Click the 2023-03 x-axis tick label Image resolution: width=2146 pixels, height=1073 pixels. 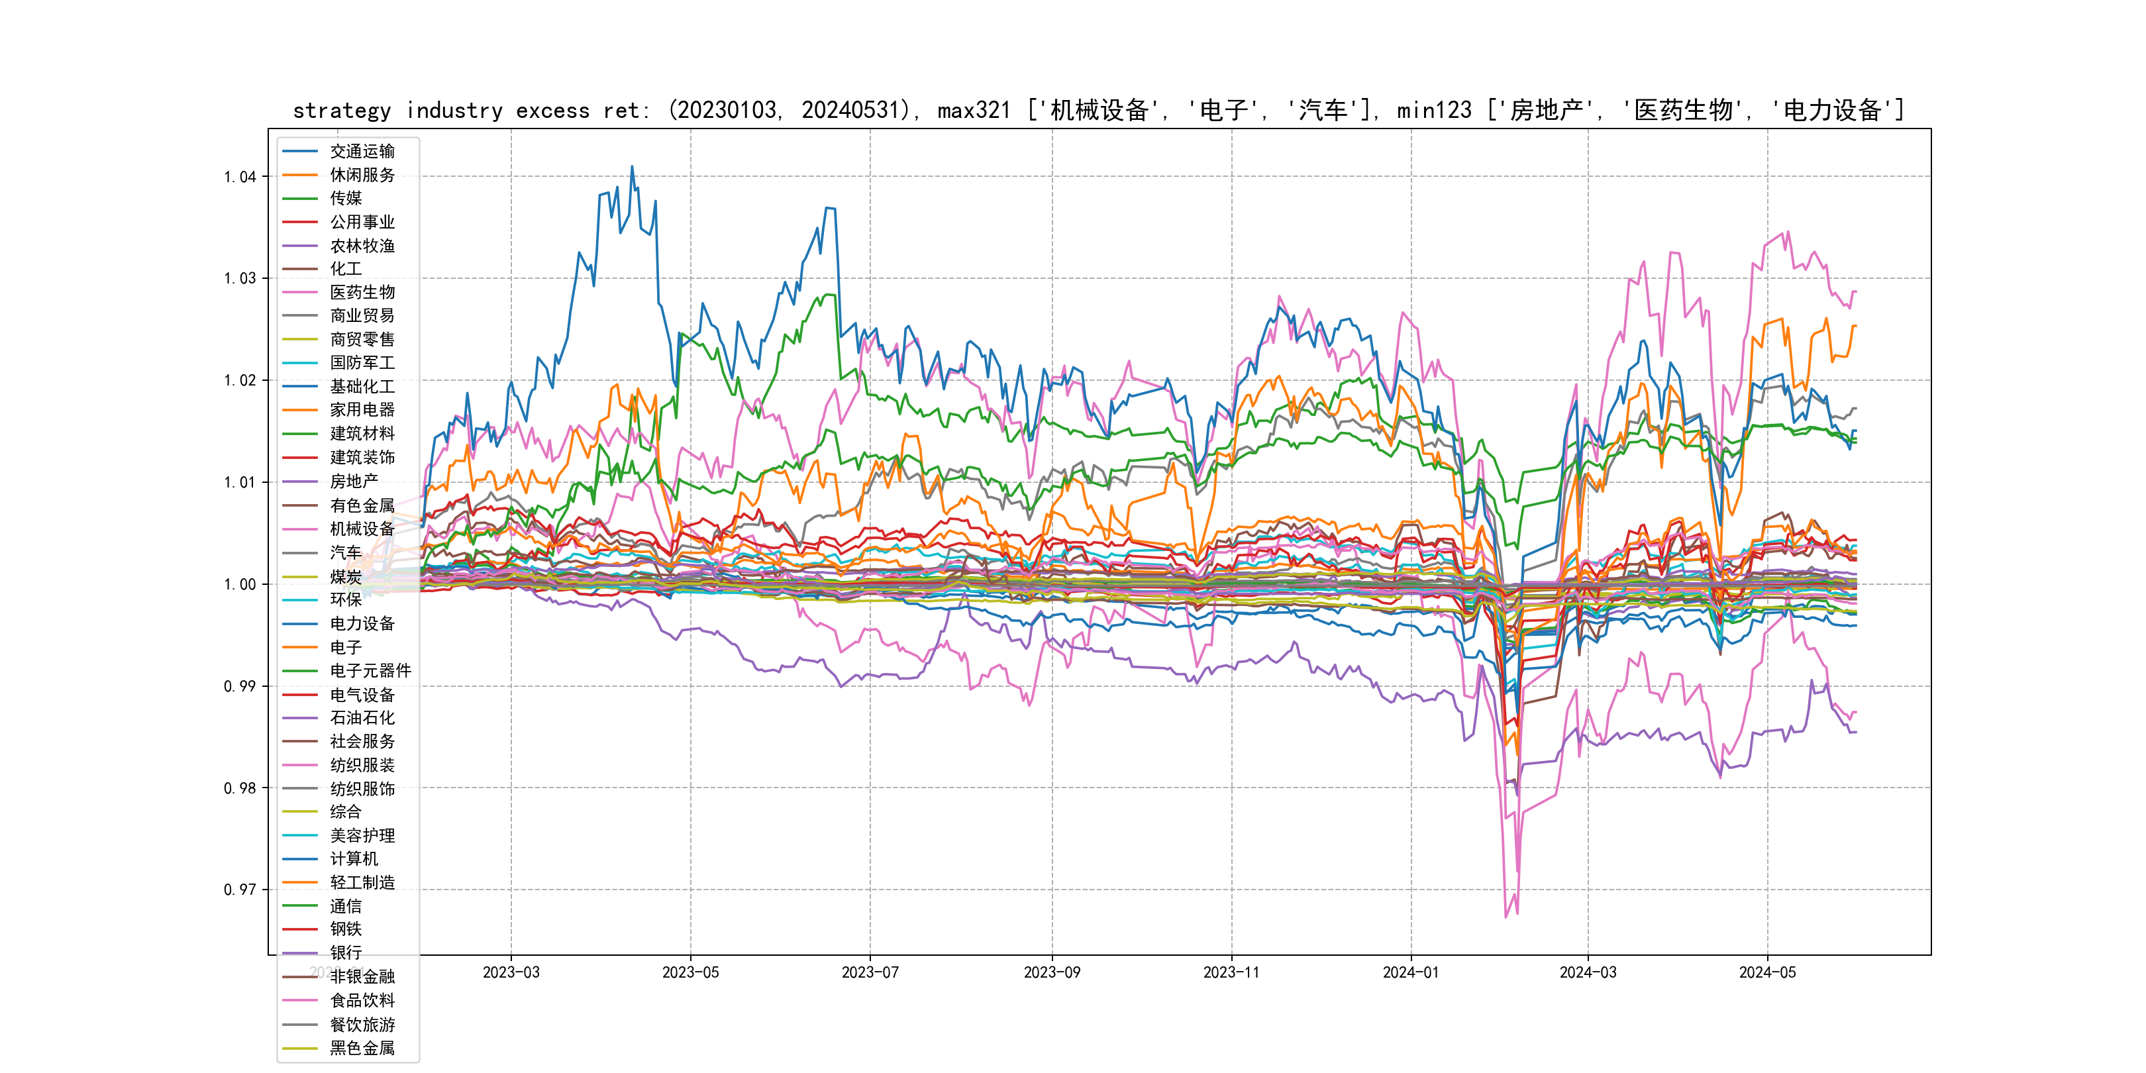(x=511, y=972)
